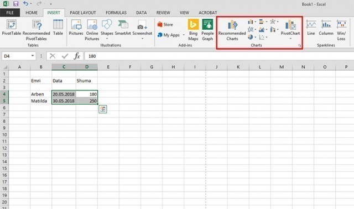This screenshot has height=209, width=354.
Task: Confirm the formula entry
Action: click(65, 56)
